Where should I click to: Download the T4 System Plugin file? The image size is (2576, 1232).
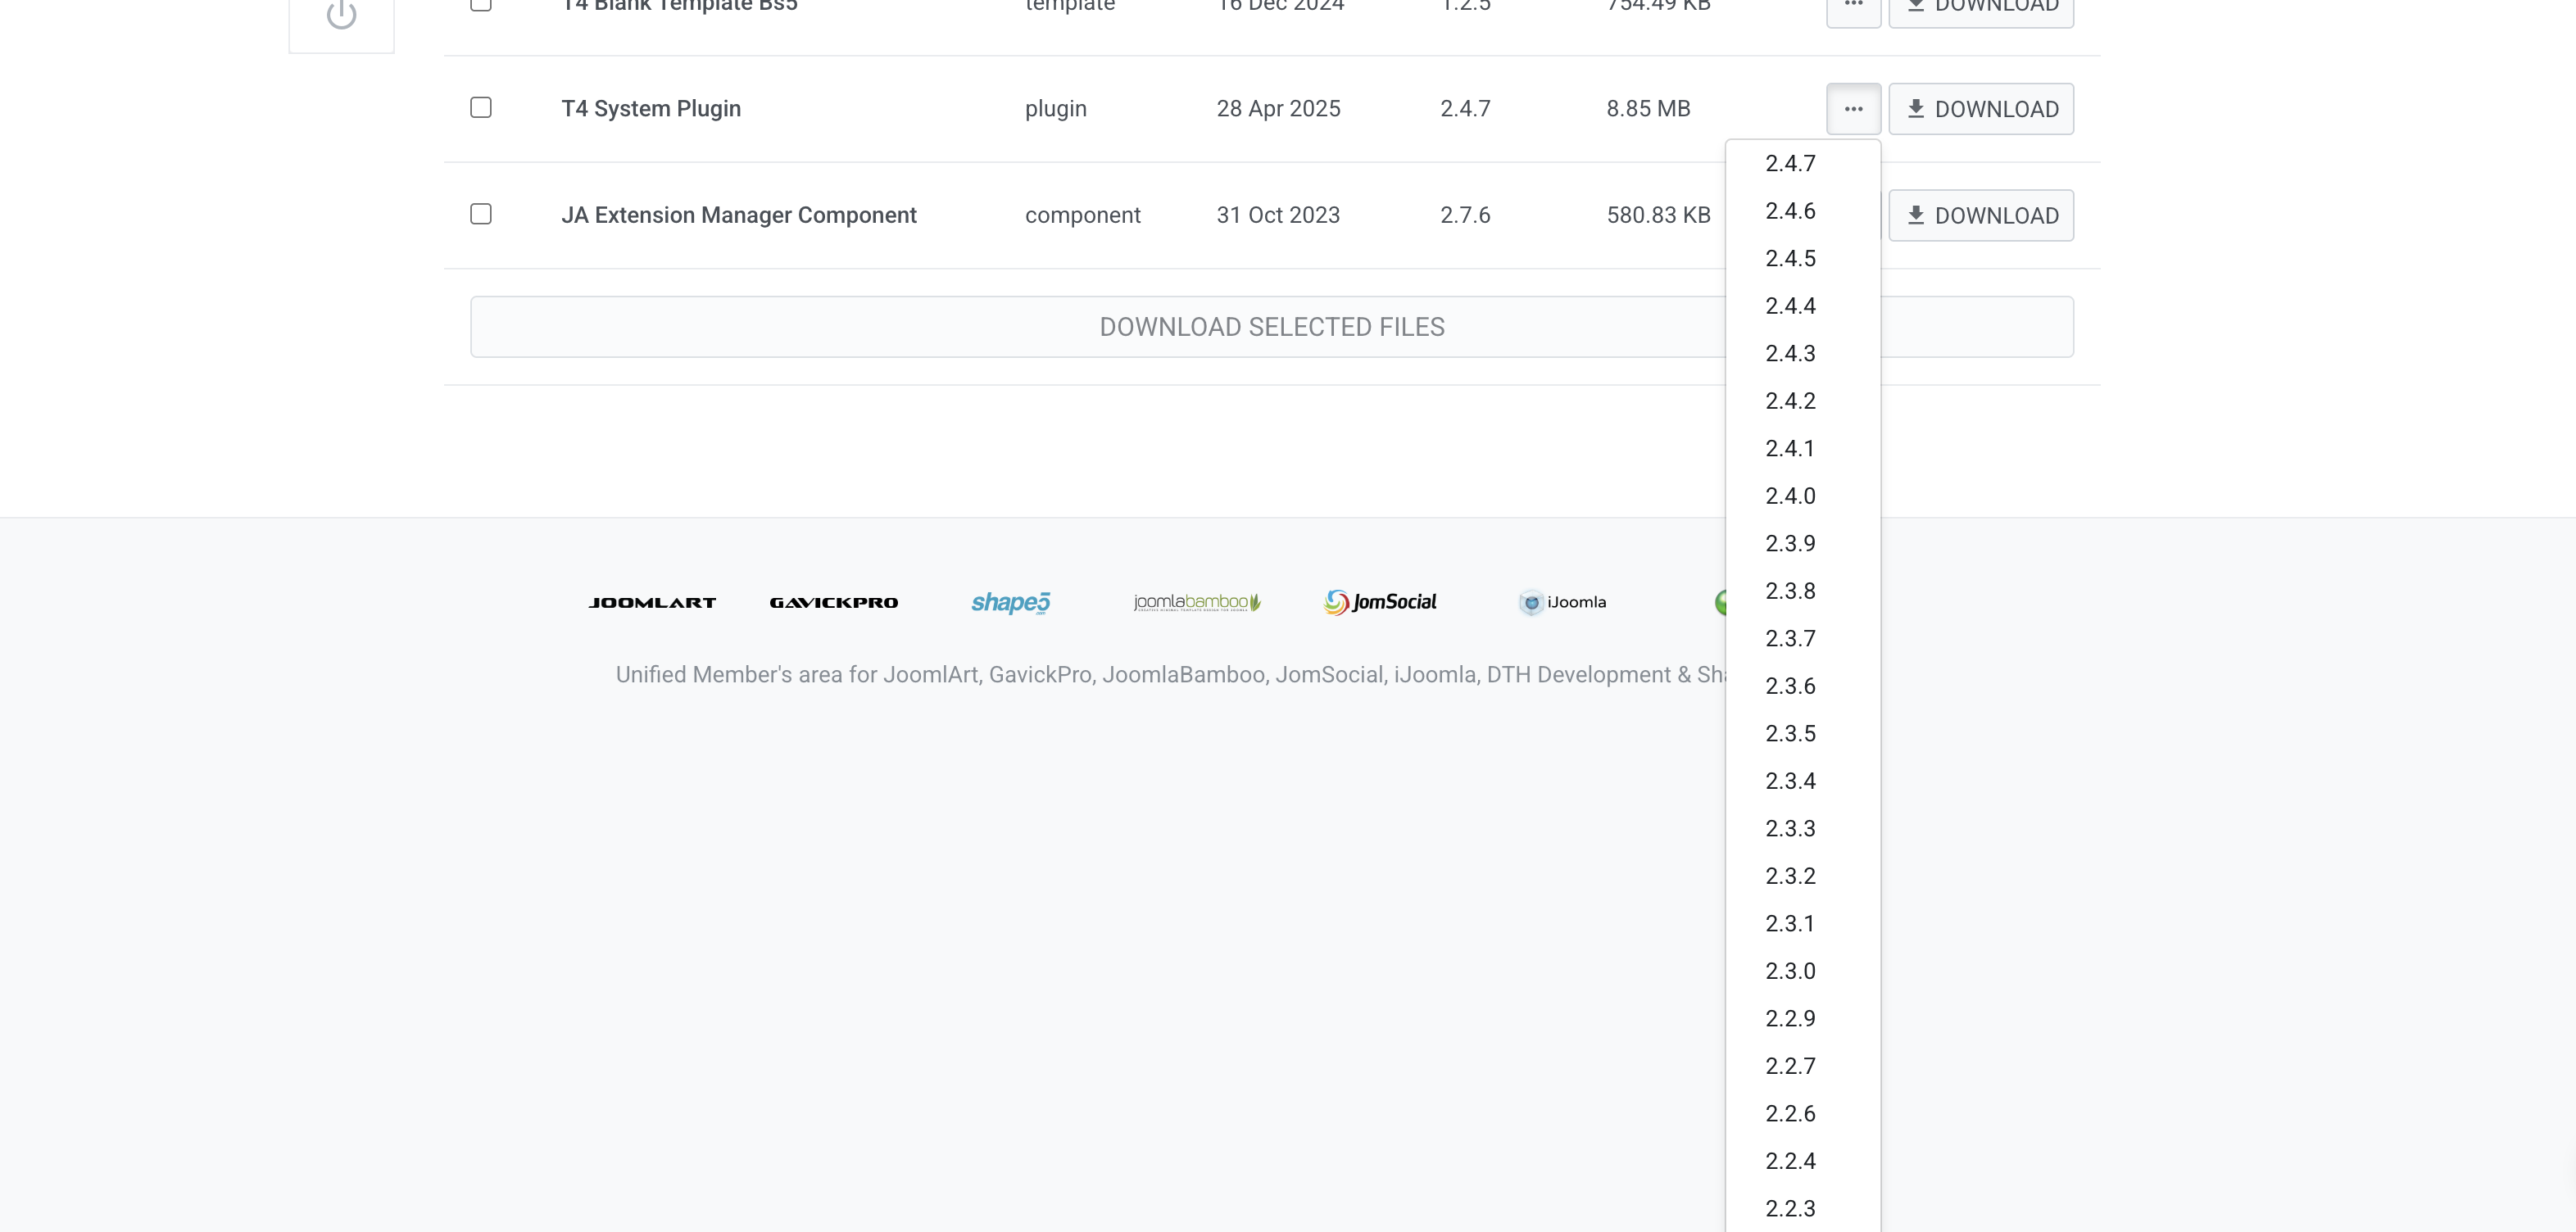pyautogui.click(x=1981, y=109)
